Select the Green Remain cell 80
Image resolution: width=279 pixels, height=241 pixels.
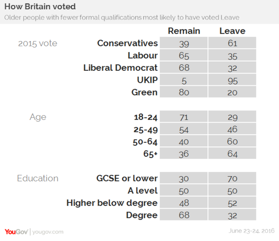click(184, 92)
